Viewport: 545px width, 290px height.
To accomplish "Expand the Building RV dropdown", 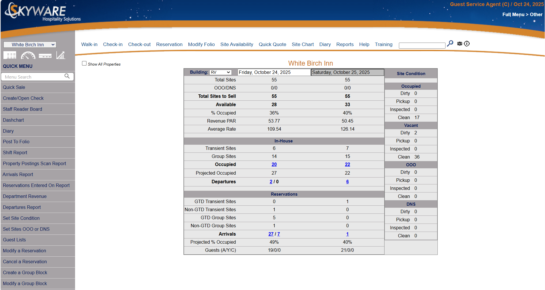I will (220, 72).
